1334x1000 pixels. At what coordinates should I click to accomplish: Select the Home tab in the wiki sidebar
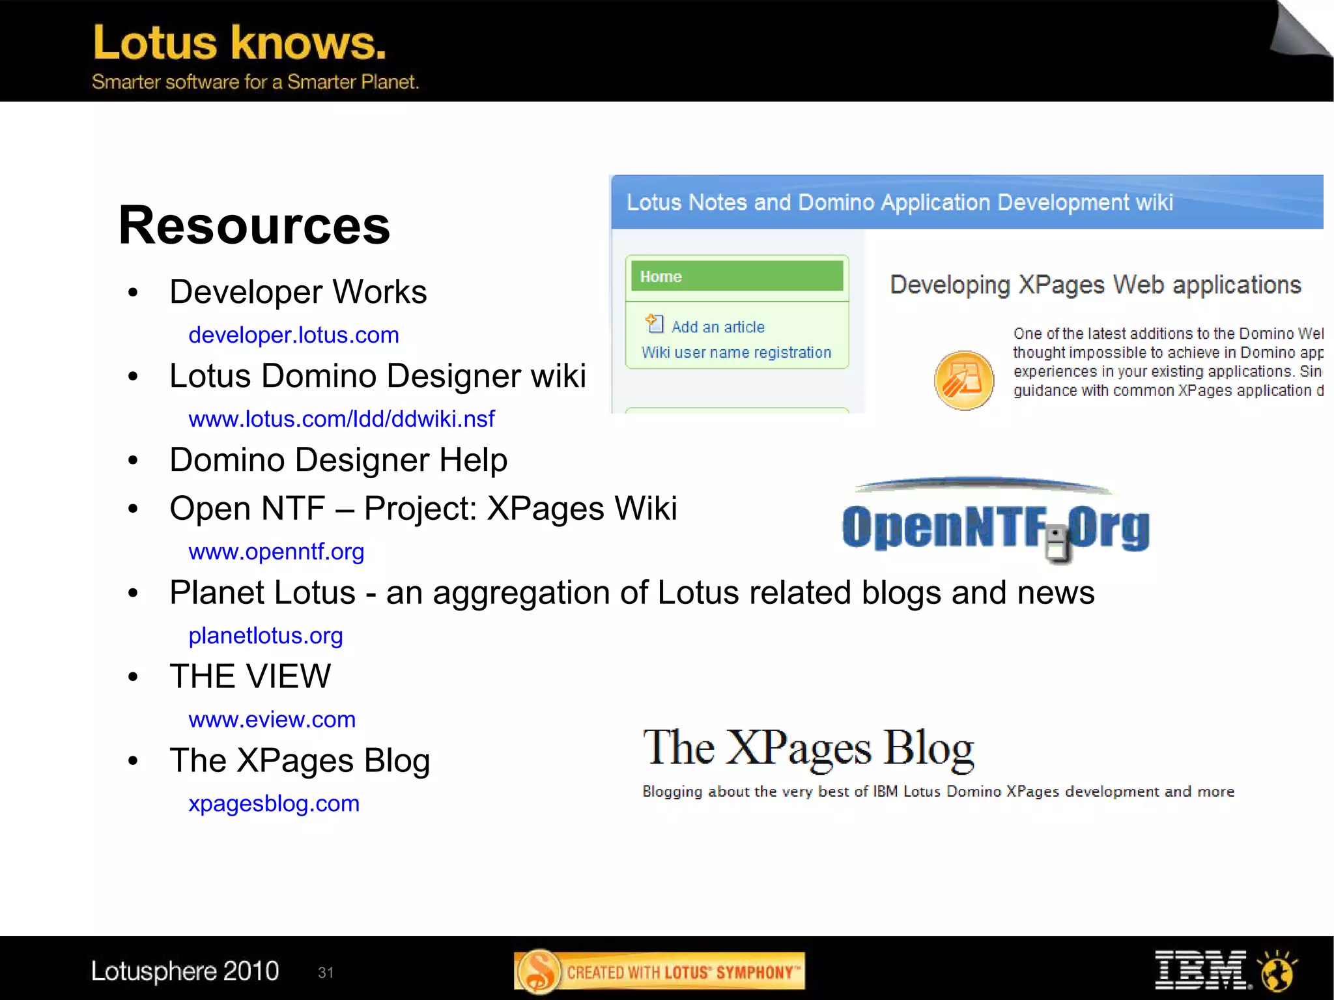coord(737,276)
